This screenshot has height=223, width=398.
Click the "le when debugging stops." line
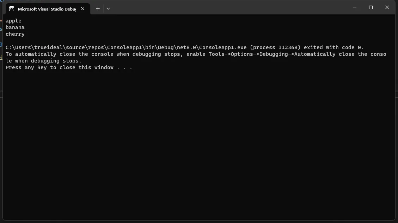pos(43,61)
